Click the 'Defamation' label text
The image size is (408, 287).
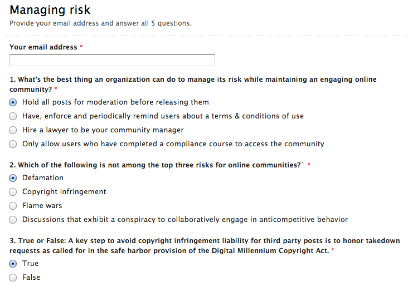coord(43,177)
